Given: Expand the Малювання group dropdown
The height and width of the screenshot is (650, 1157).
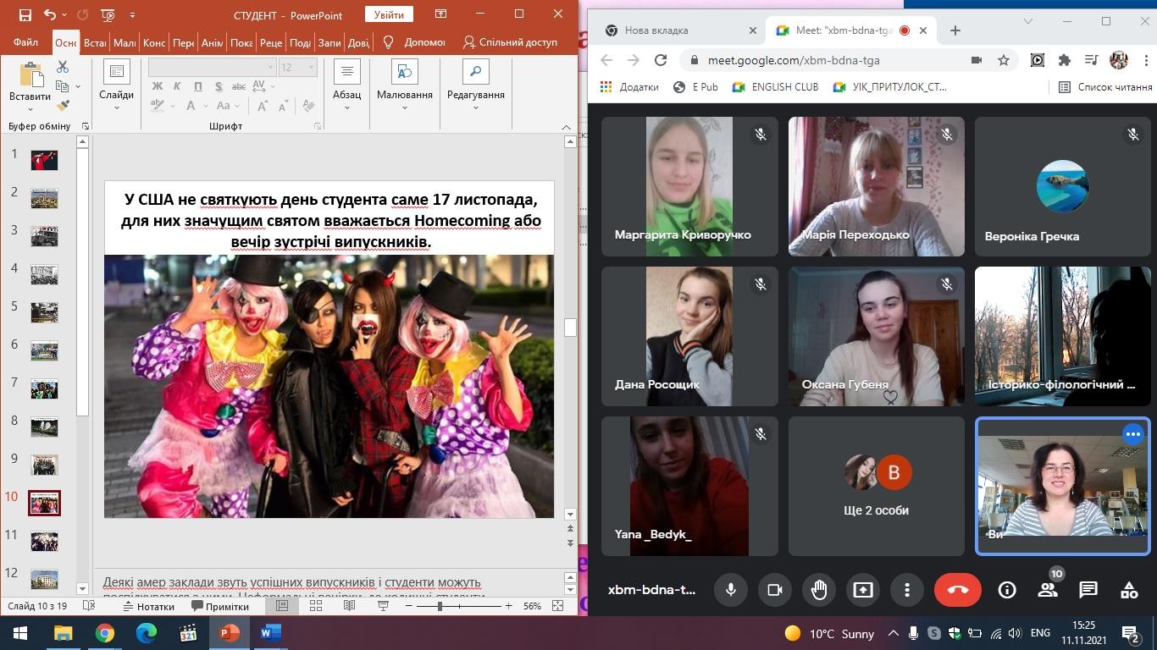Looking at the screenshot, I should [x=404, y=107].
